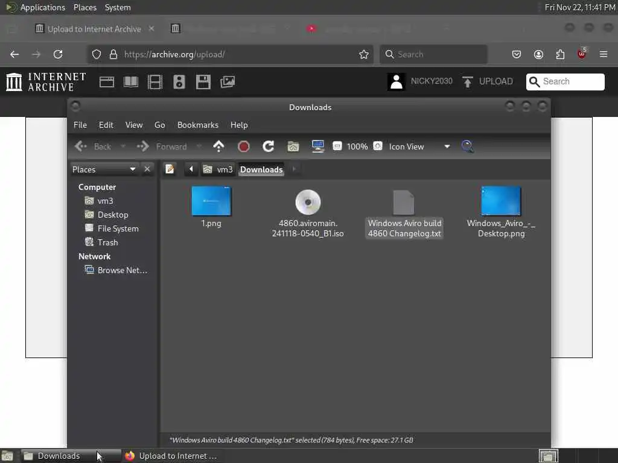Stop loading with the red stop icon
Screen dimensions: 618x463
(x=244, y=146)
